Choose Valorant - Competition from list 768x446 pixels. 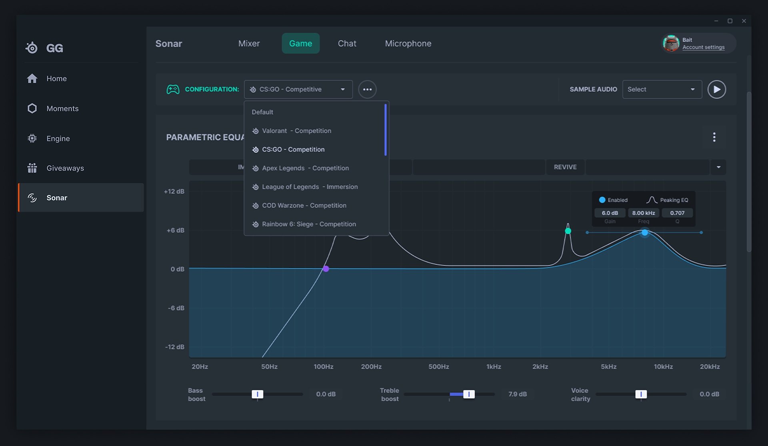tap(296, 131)
